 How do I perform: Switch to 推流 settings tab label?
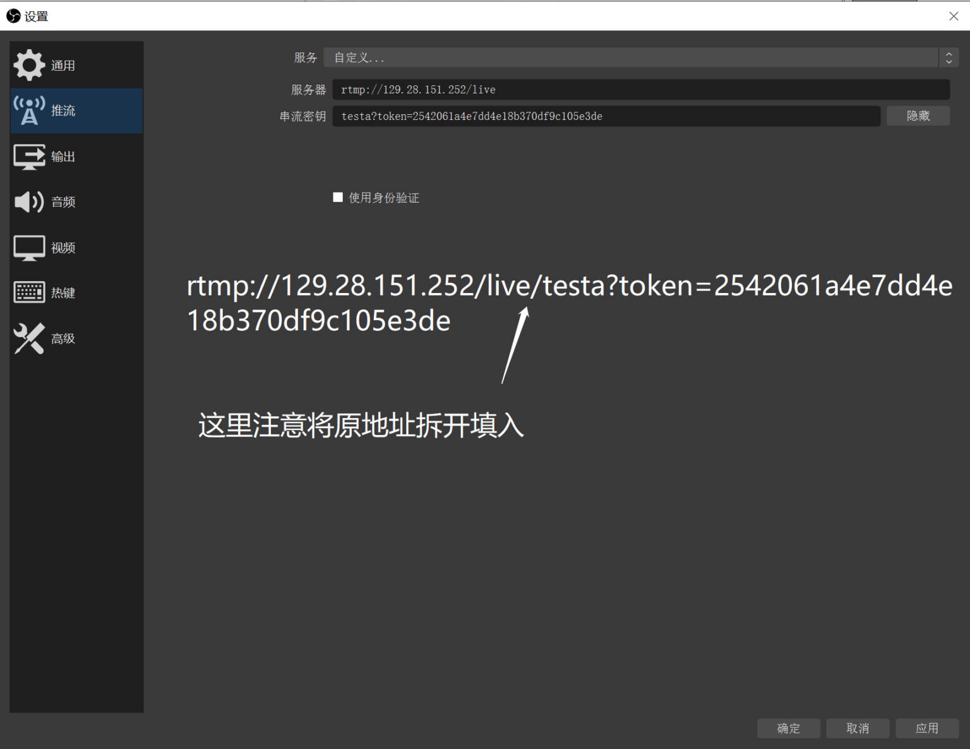[63, 111]
